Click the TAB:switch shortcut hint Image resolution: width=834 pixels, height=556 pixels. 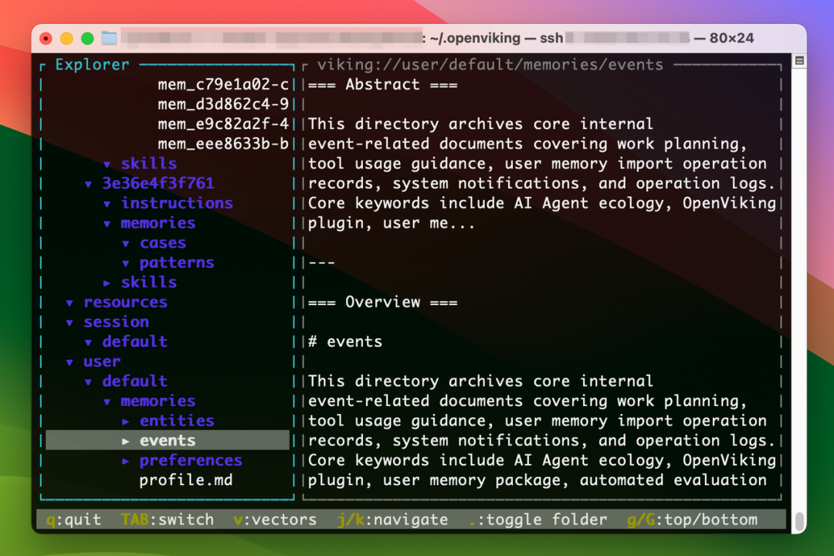tap(167, 520)
